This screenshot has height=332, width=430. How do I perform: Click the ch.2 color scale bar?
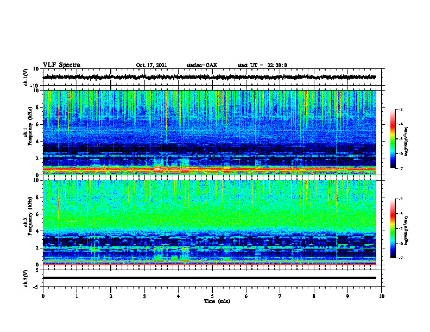pyautogui.click(x=393, y=228)
